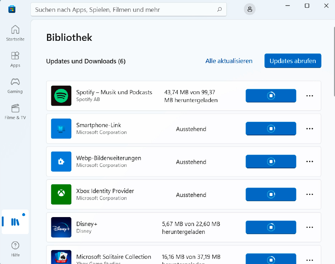Click the Updates abrufen button
The height and width of the screenshot is (264, 335).
tap(293, 61)
